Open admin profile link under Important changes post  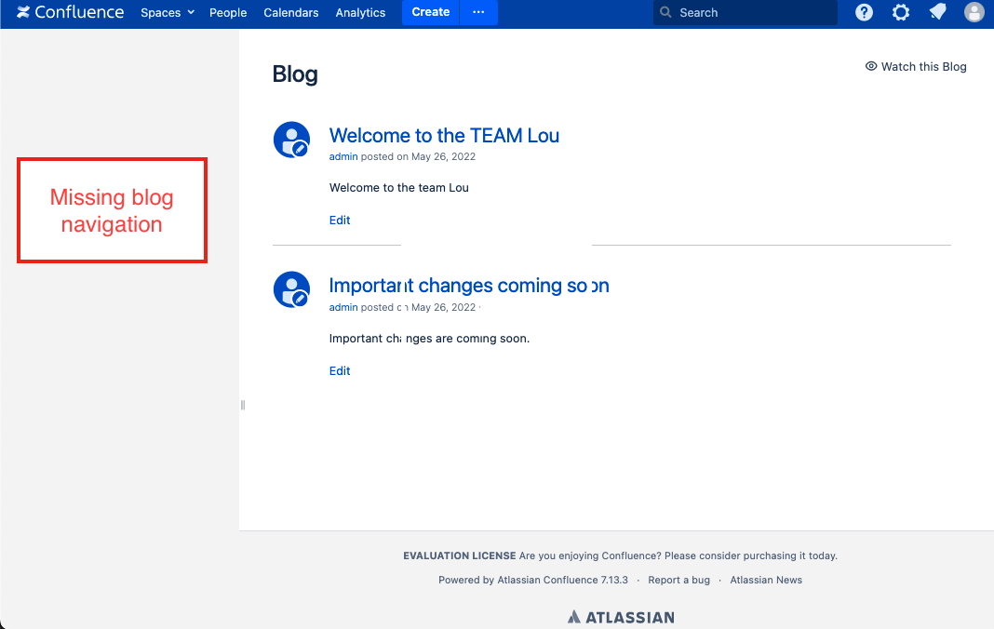click(x=343, y=308)
